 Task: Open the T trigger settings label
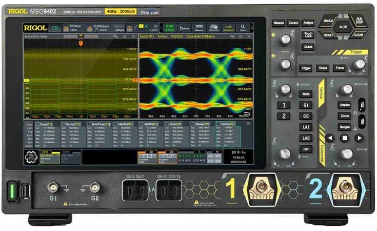[129, 28]
